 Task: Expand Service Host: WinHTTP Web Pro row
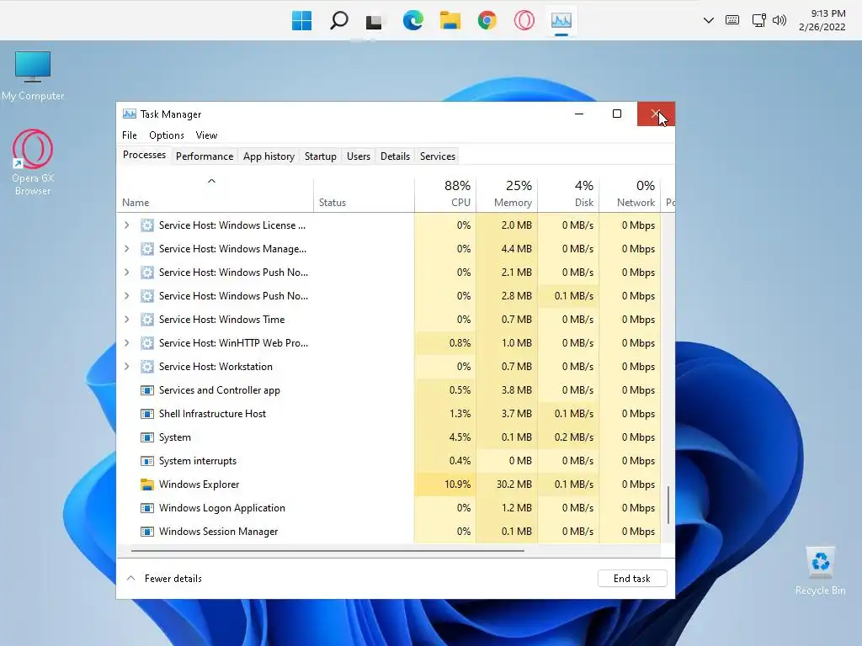(x=127, y=343)
